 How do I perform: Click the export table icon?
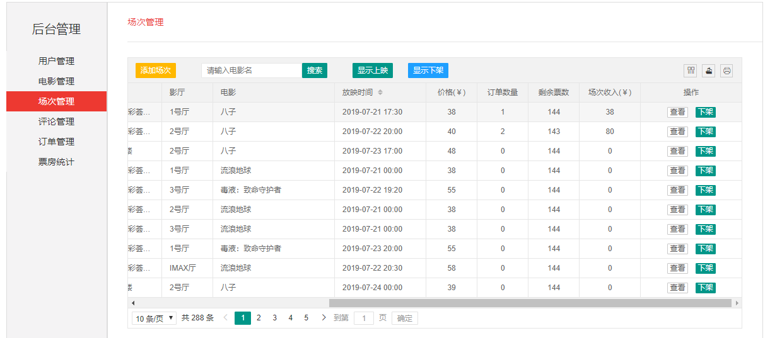click(x=709, y=70)
